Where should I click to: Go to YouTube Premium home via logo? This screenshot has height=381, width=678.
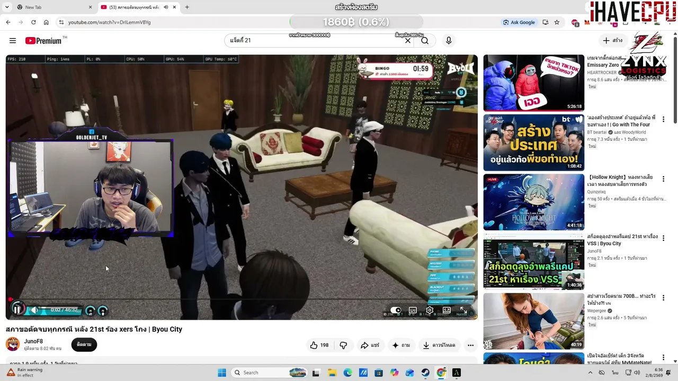pyautogui.click(x=43, y=41)
